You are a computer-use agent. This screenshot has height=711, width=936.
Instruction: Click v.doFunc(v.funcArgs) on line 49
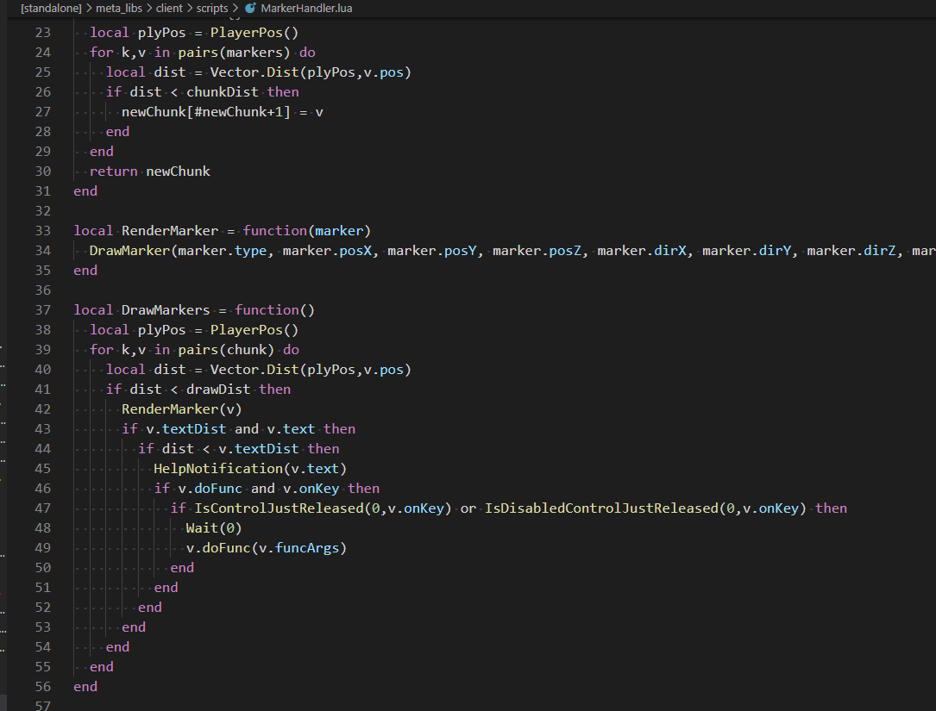coord(267,548)
